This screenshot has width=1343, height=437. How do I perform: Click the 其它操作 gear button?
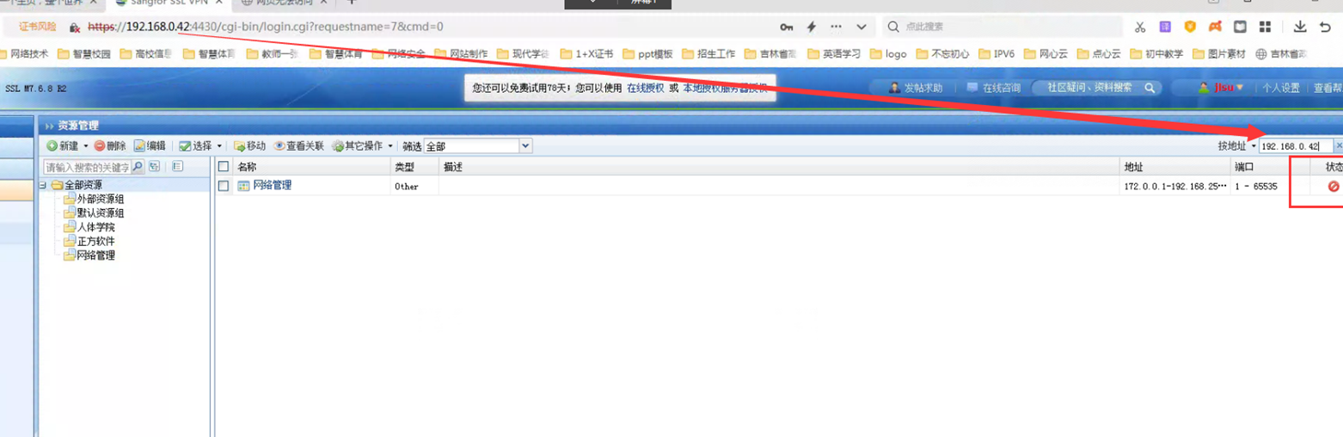point(358,146)
